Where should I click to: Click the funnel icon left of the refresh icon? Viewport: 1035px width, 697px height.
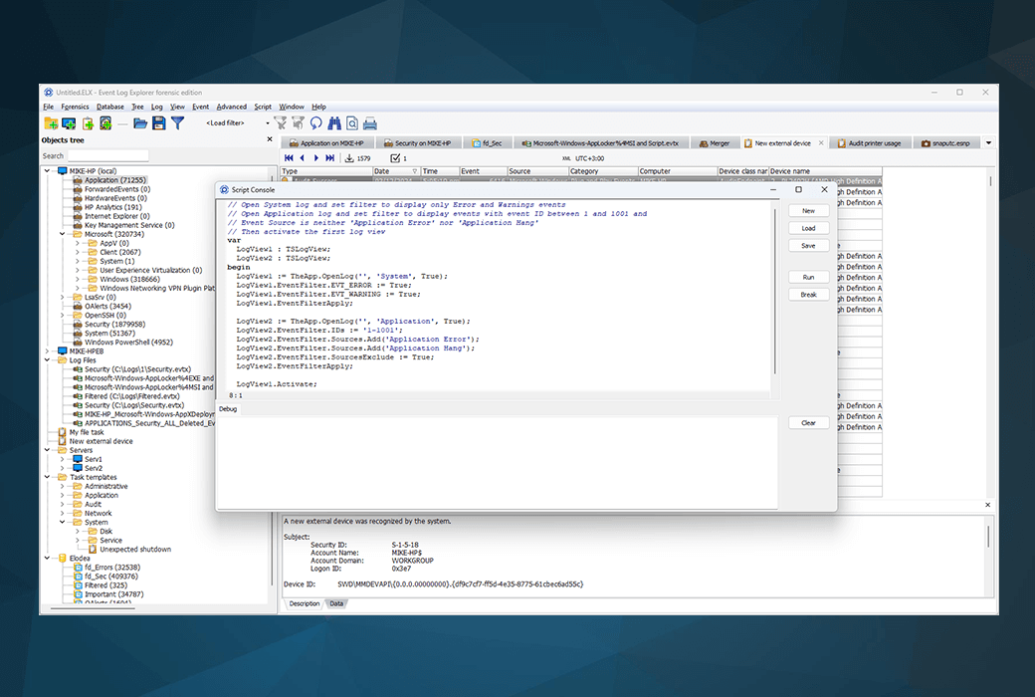(299, 123)
